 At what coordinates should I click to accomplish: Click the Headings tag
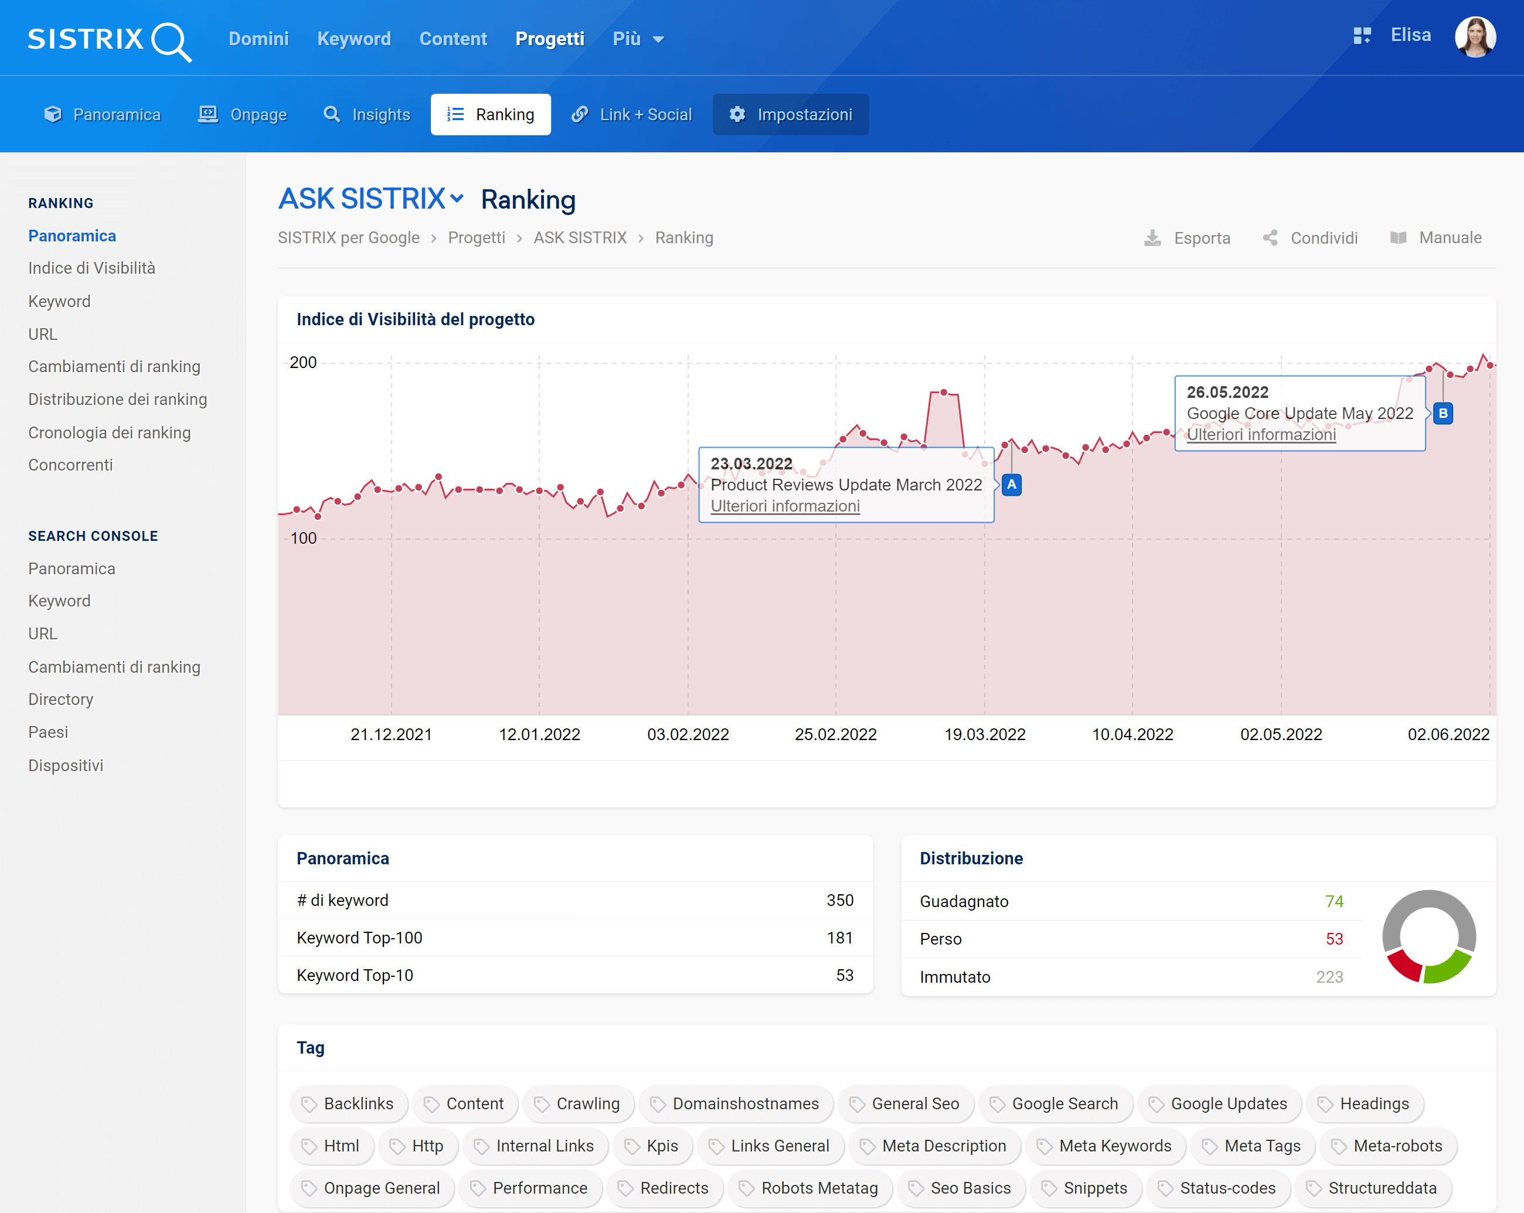tap(1364, 1103)
